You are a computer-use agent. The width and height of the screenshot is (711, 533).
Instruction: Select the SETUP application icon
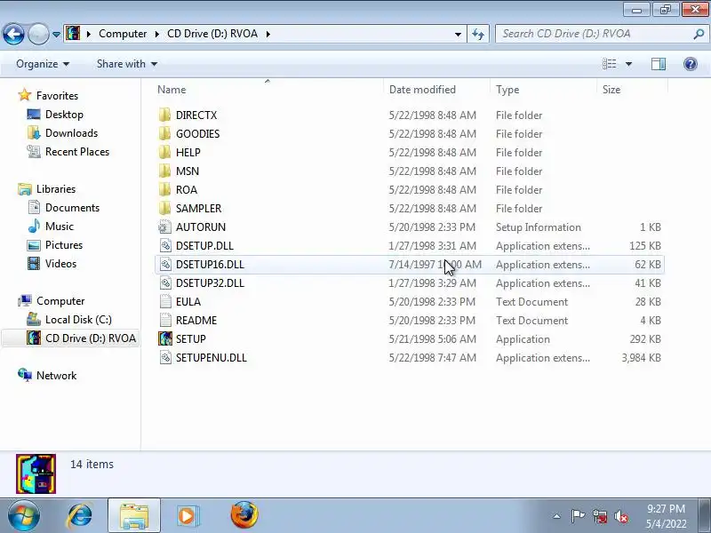(x=165, y=338)
